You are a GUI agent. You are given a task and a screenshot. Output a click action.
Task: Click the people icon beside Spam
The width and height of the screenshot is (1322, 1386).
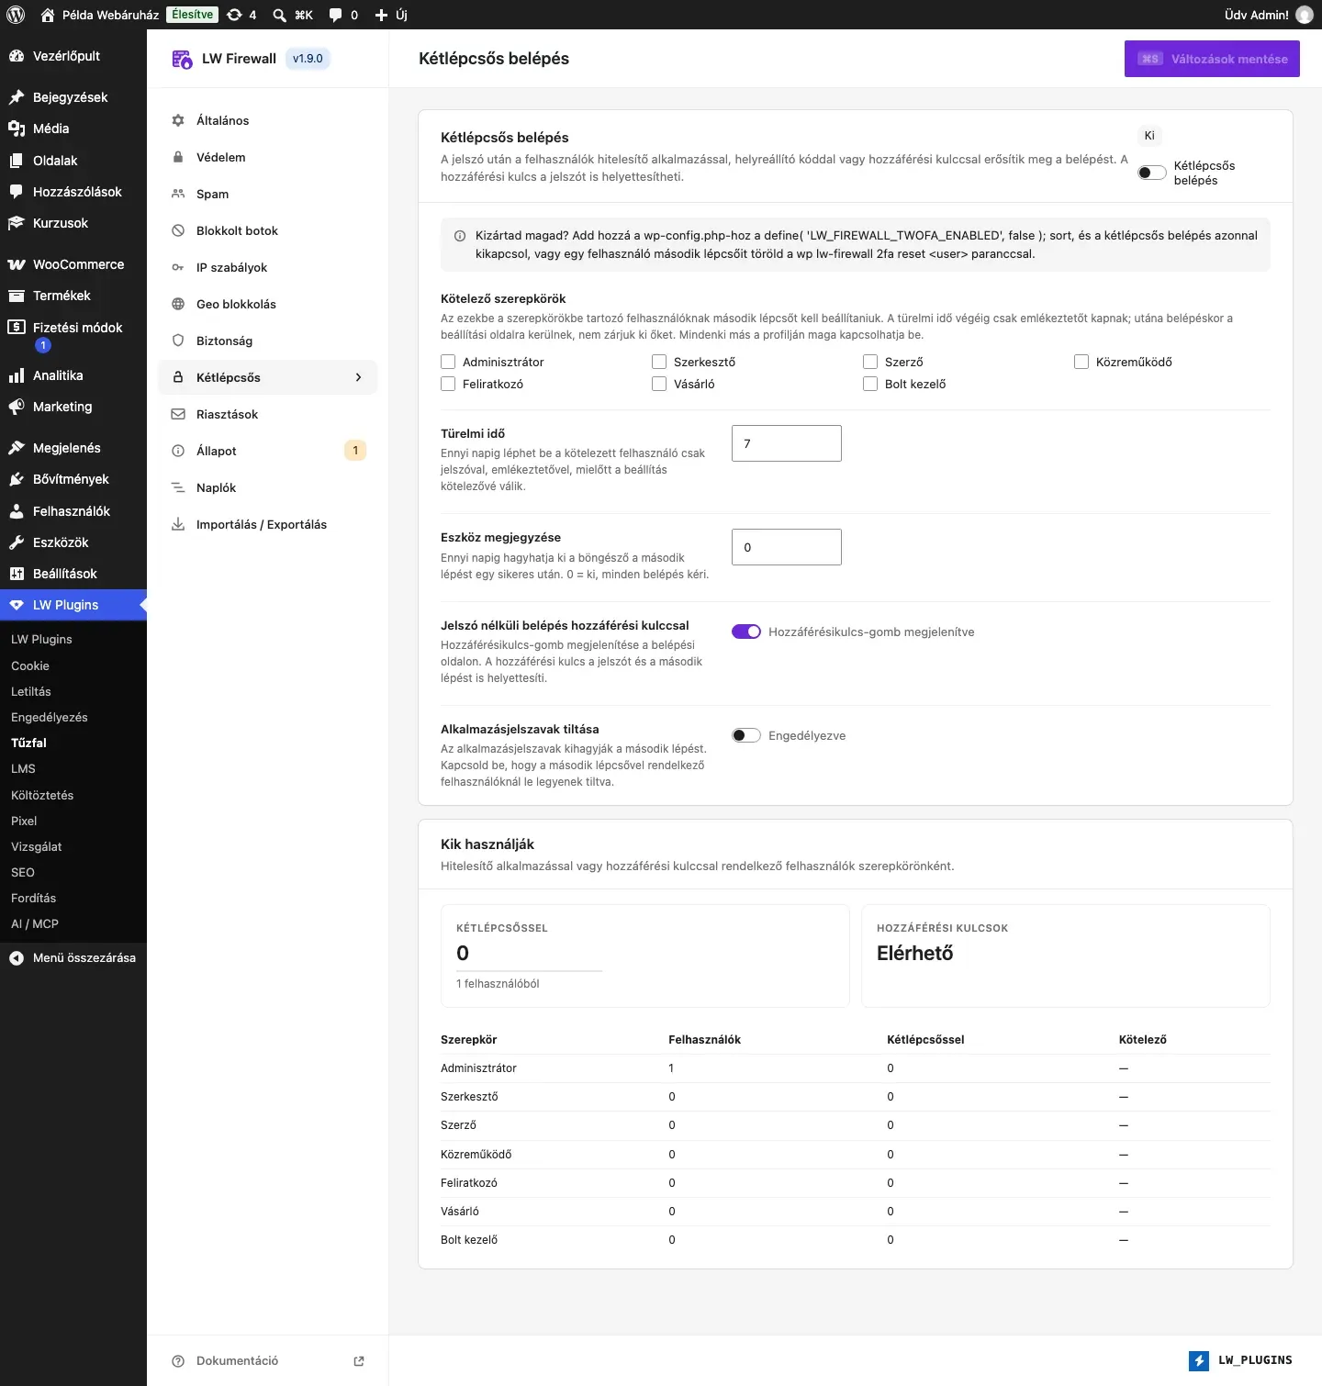(x=178, y=194)
